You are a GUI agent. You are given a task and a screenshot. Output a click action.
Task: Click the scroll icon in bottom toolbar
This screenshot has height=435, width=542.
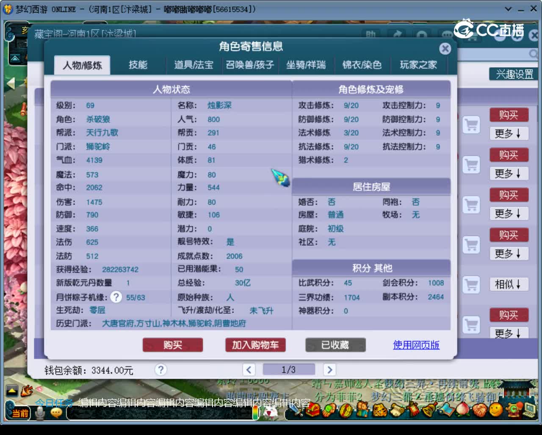click(397, 410)
